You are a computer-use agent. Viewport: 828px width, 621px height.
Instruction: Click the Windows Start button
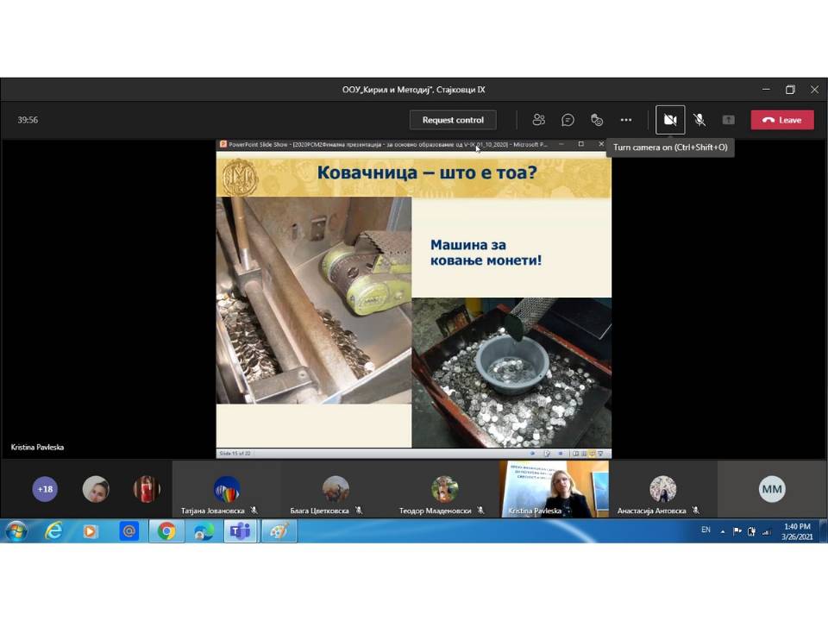(x=16, y=531)
